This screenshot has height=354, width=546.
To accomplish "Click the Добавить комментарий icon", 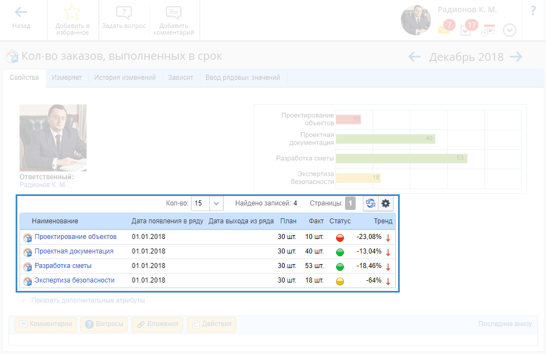I will [174, 12].
